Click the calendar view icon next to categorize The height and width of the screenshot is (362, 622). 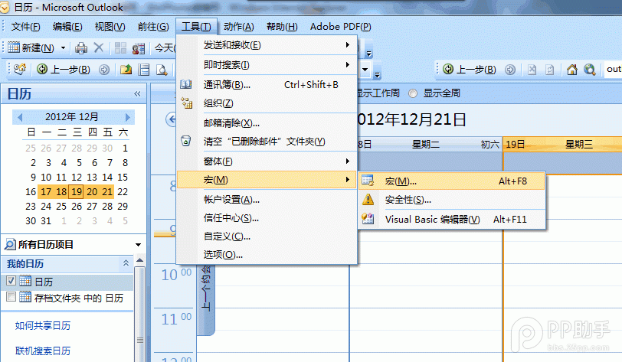[x=138, y=48]
